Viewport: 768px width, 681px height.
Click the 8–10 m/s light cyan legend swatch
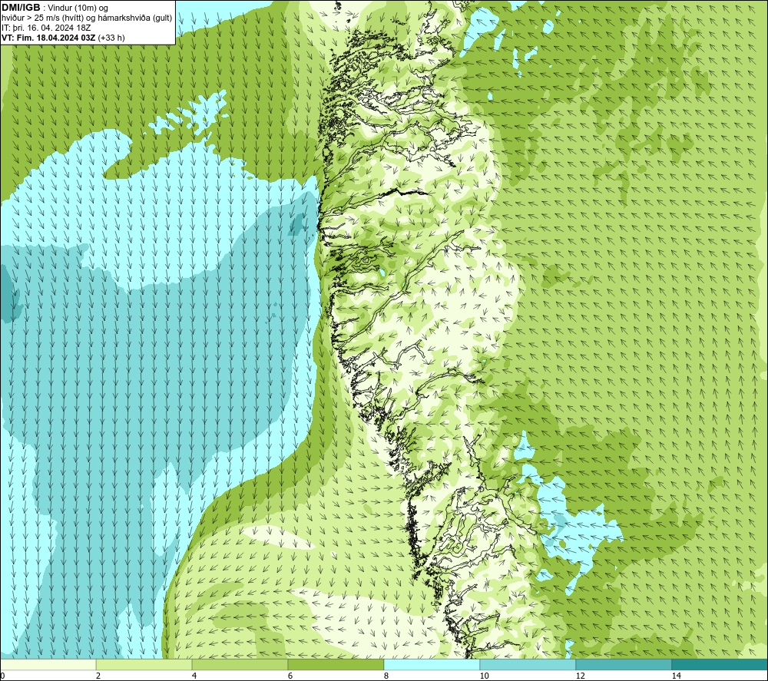click(432, 664)
